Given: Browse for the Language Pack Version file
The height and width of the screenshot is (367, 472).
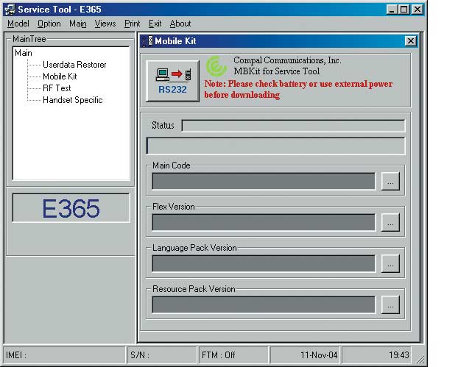Looking at the screenshot, I should [390, 263].
